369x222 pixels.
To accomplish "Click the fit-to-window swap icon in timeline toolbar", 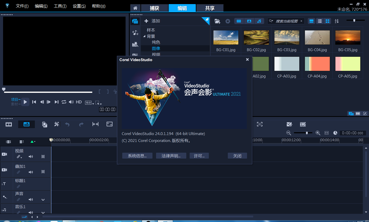I will [109, 124].
